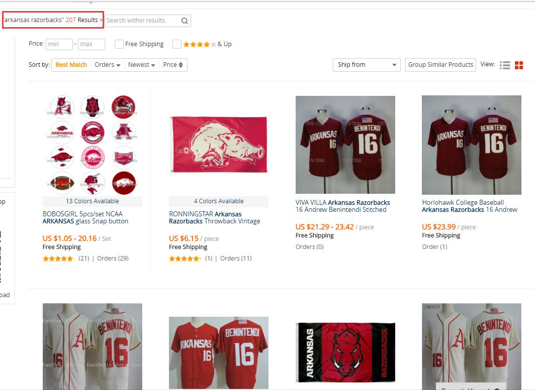
Task: Click Group Similar Products button
Action: pyautogui.click(x=440, y=65)
